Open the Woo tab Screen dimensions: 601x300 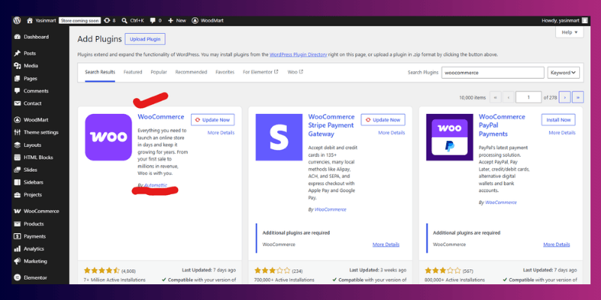click(x=295, y=72)
